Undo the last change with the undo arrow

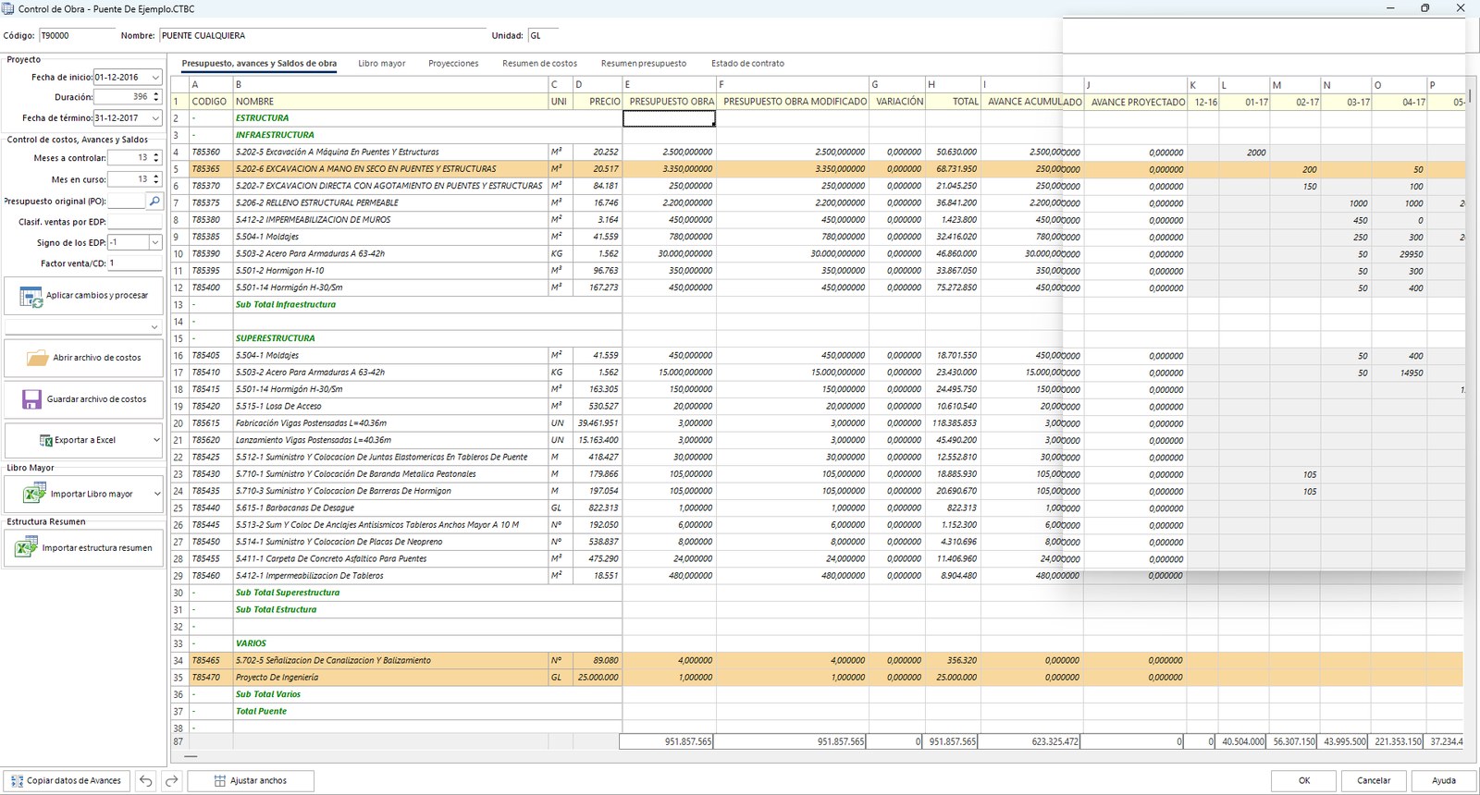click(146, 781)
